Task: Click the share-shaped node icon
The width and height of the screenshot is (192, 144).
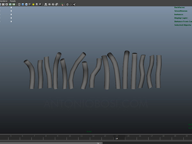Action: [x=74, y=4]
